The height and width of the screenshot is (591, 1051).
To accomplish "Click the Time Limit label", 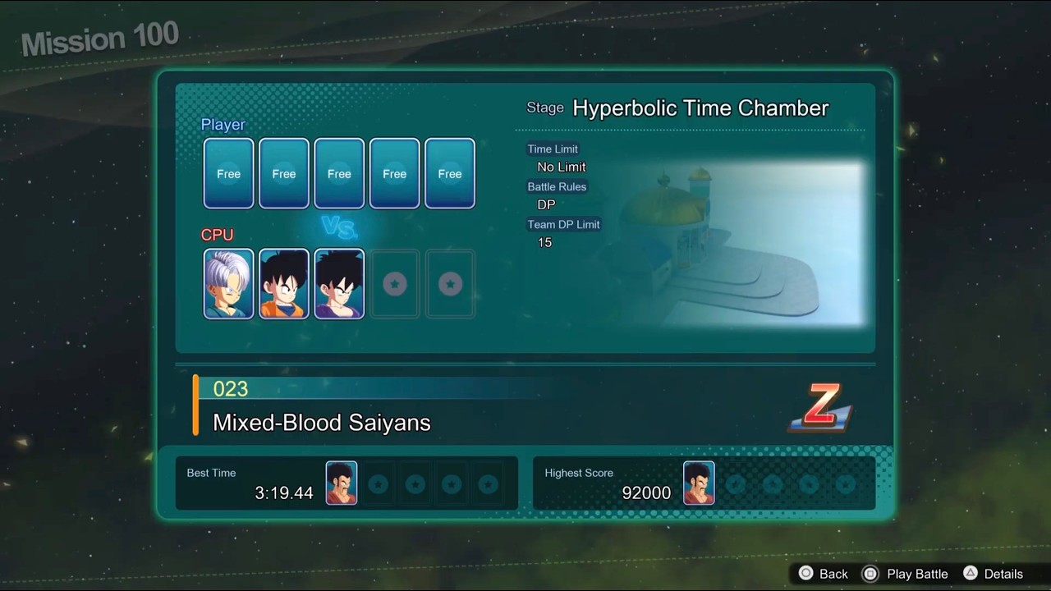I will pos(553,149).
